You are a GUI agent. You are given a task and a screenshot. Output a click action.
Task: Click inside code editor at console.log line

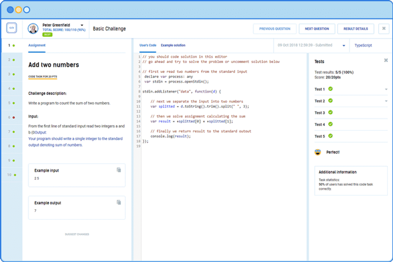(x=170, y=136)
